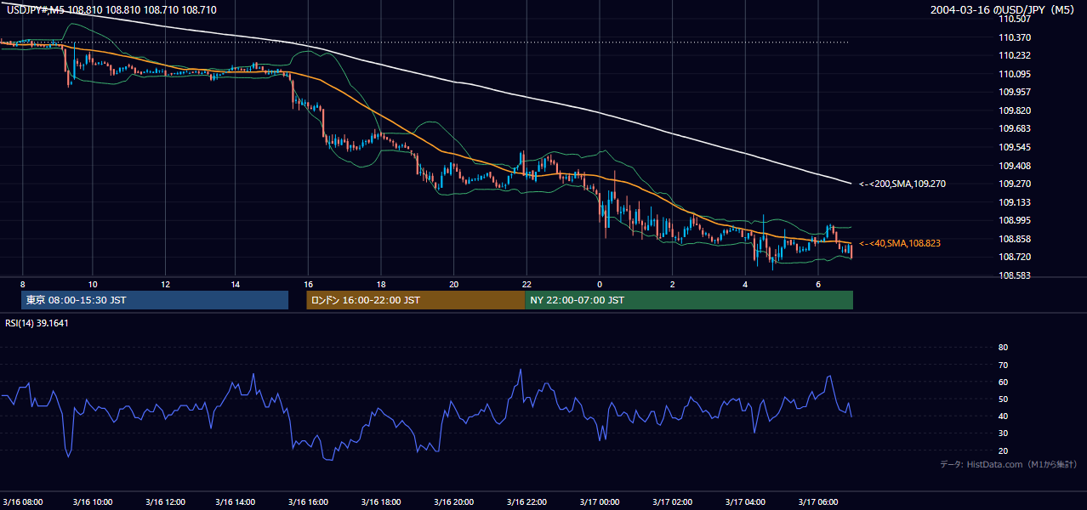The width and height of the screenshot is (1087, 510).
Task: Click RSI level 70 on the RSI scale
Action: pos(1003,365)
